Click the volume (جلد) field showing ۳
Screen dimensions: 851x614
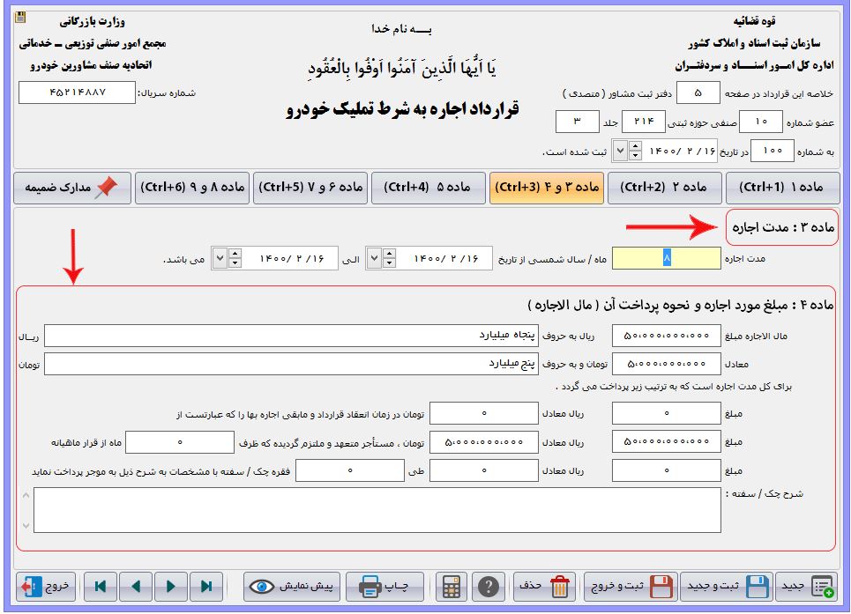coord(577,122)
